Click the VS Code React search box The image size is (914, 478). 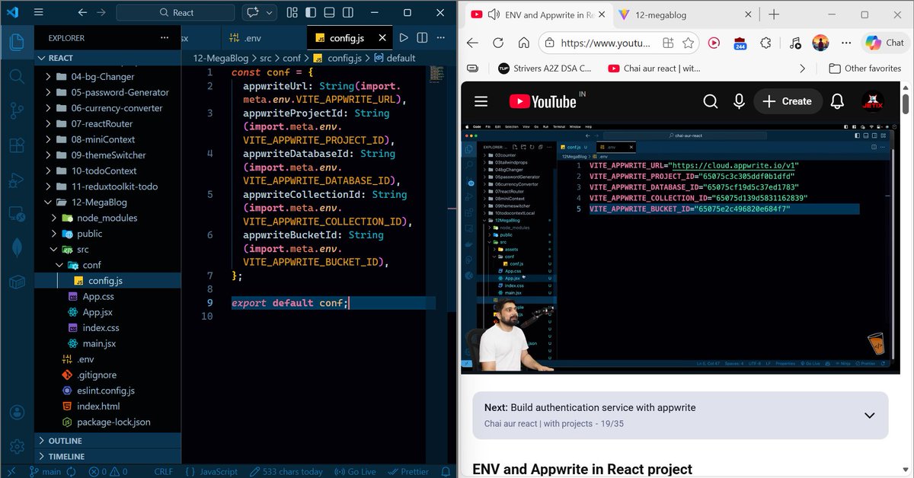[177, 13]
